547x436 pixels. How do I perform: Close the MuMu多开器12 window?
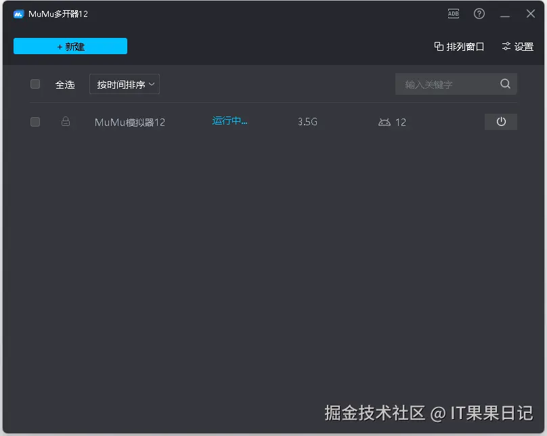pyautogui.click(x=531, y=14)
